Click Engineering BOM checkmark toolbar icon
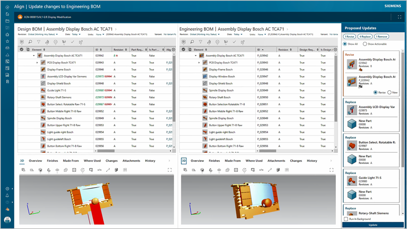The image size is (407, 229). coord(234,42)
